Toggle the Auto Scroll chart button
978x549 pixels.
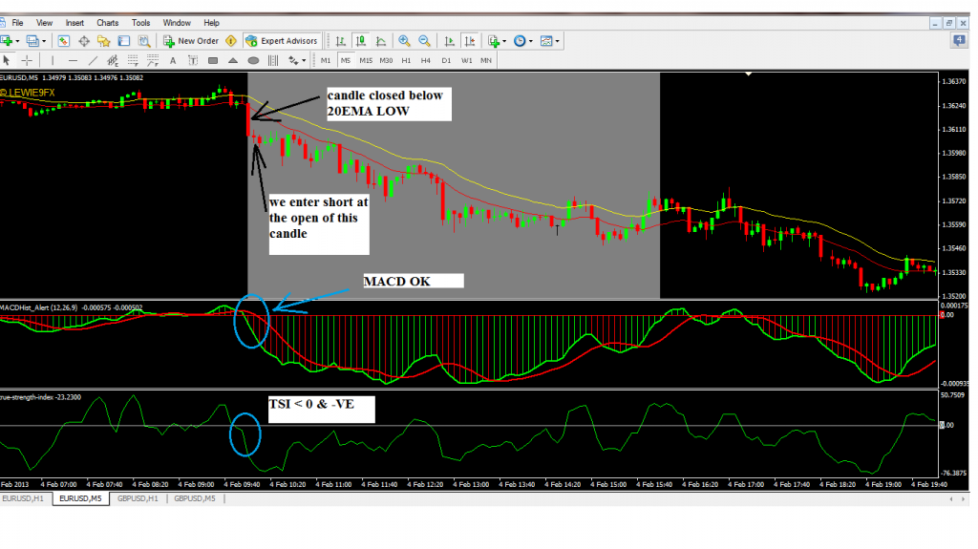tap(449, 41)
